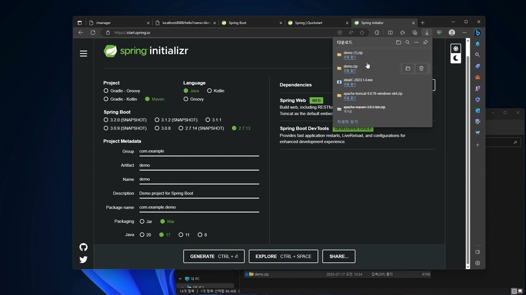Open the collections icon

pos(415,32)
